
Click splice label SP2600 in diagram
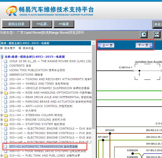tap(110, 130)
